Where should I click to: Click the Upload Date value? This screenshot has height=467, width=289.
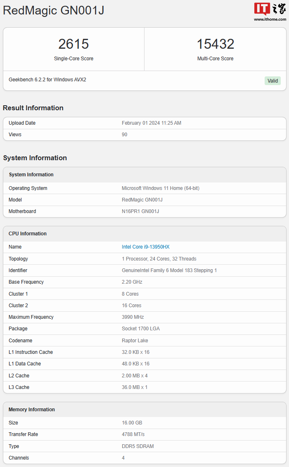click(151, 123)
